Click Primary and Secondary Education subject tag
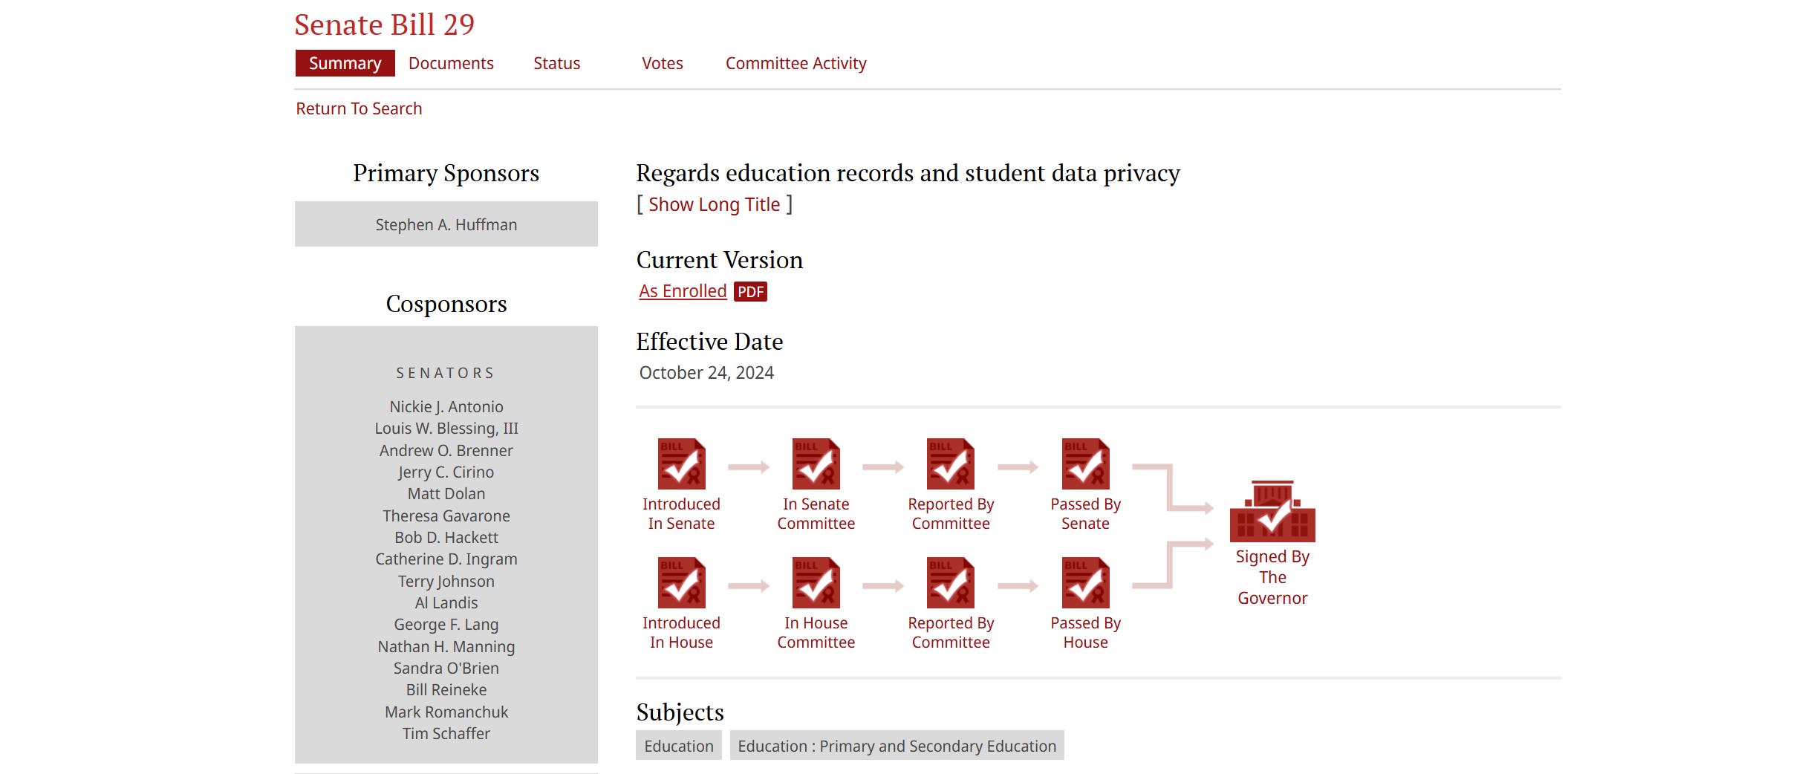This screenshot has height=774, width=1796. (x=897, y=746)
